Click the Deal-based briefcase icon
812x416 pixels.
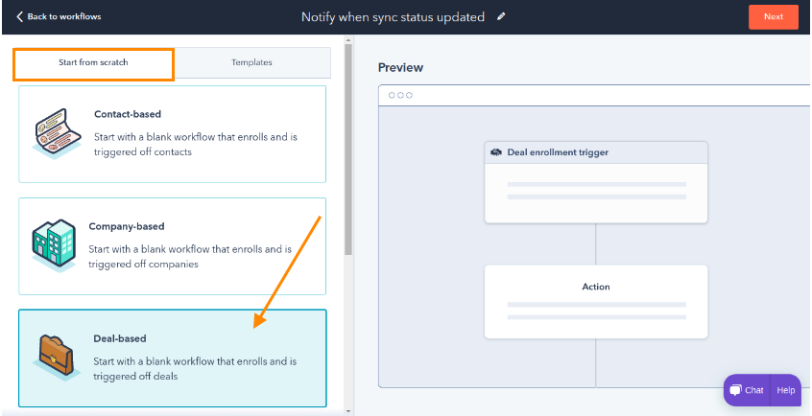tap(57, 358)
